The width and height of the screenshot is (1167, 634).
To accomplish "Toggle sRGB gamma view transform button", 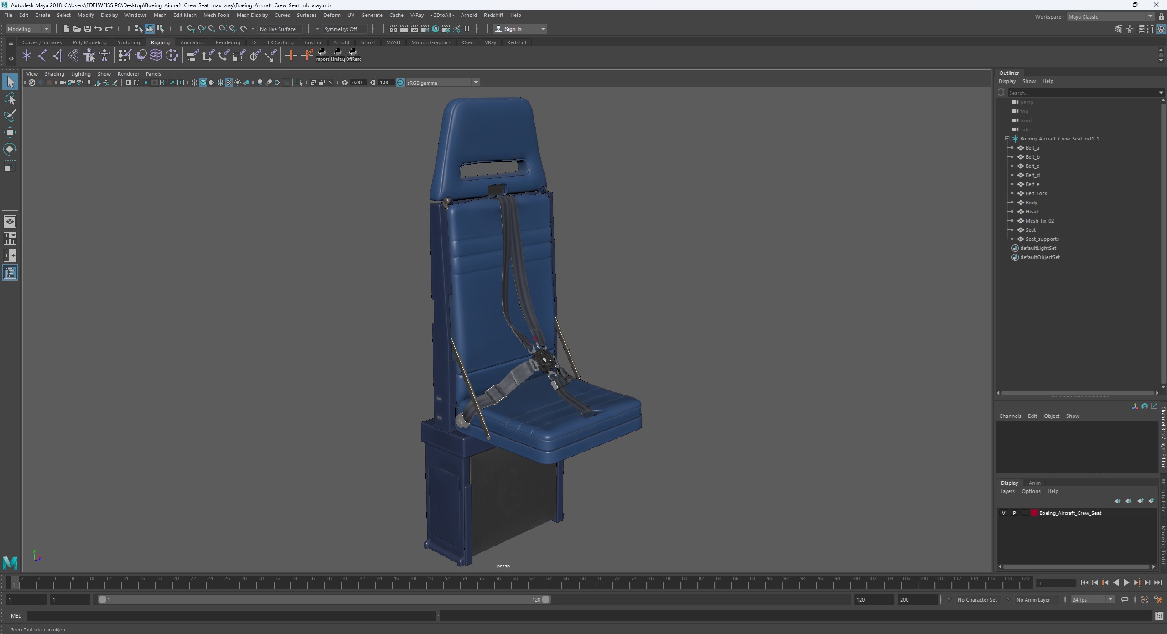I will click(x=400, y=83).
